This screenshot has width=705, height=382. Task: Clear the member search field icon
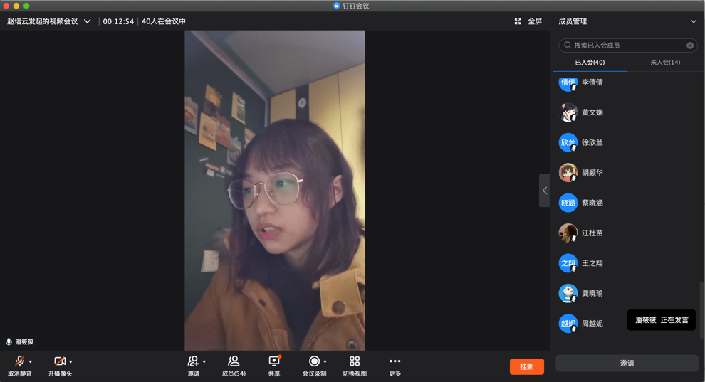[x=689, y=46]
